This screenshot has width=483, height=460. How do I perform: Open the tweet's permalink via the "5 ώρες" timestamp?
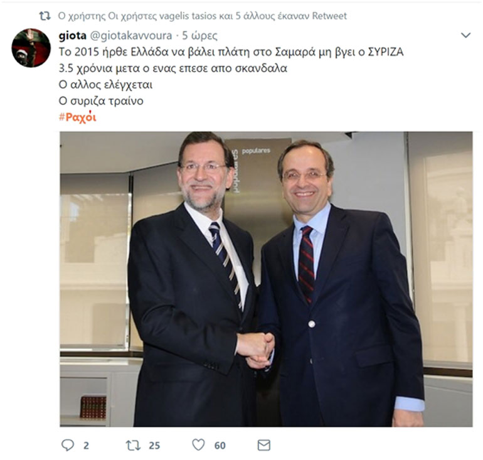199,36
